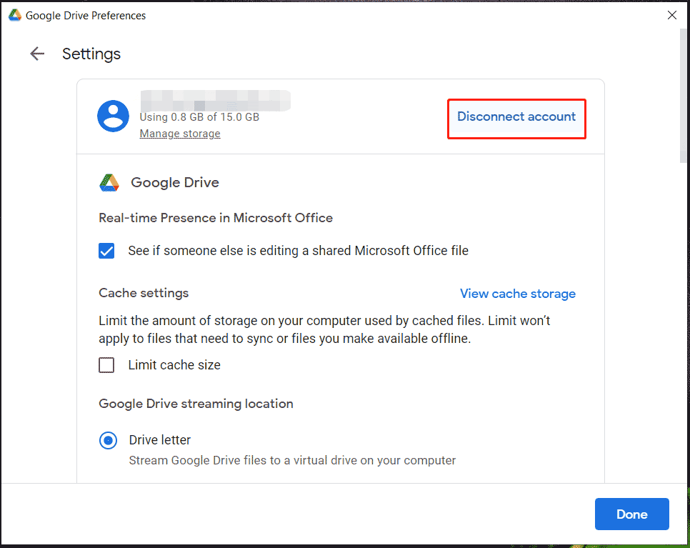Enable the Limit cache size checkbox
690x548 pixels.
[106, 365]
